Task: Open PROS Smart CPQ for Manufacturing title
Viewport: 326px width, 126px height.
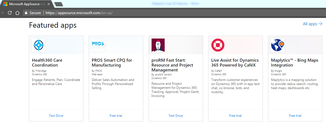Action: 112,63
